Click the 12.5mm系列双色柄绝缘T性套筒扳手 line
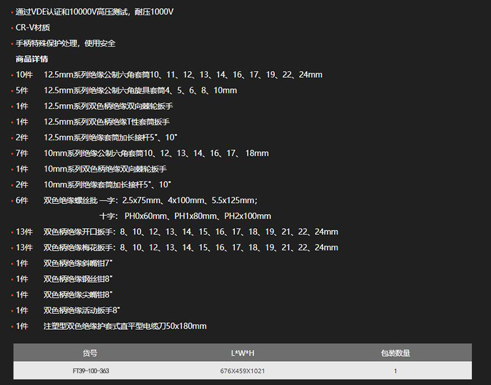 (106, 122)
